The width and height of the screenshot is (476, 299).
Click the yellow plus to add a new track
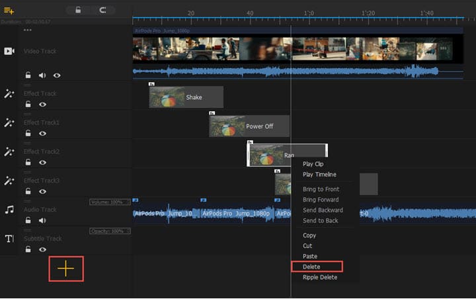[66, 268]
